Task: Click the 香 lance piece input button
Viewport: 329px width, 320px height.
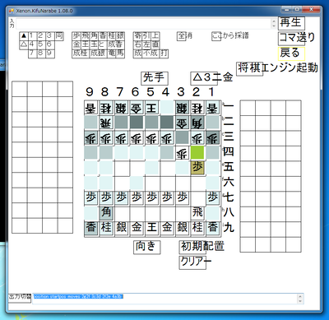Action: pos(103,36)
